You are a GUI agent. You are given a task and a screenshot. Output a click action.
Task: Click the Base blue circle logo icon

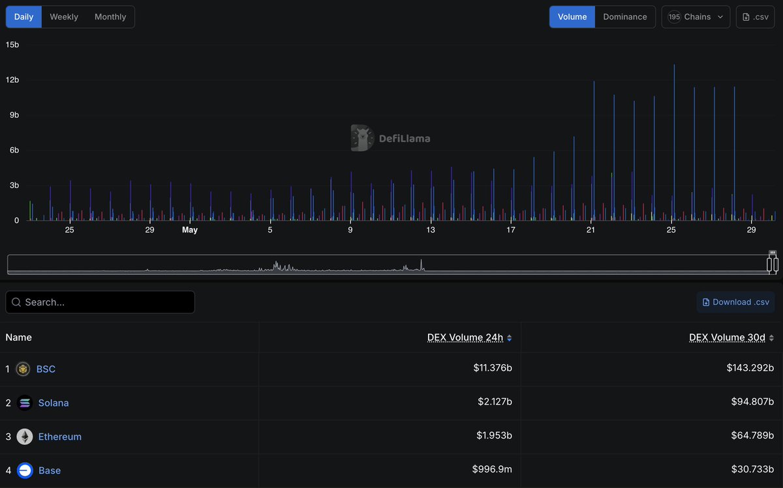(25, 471)
